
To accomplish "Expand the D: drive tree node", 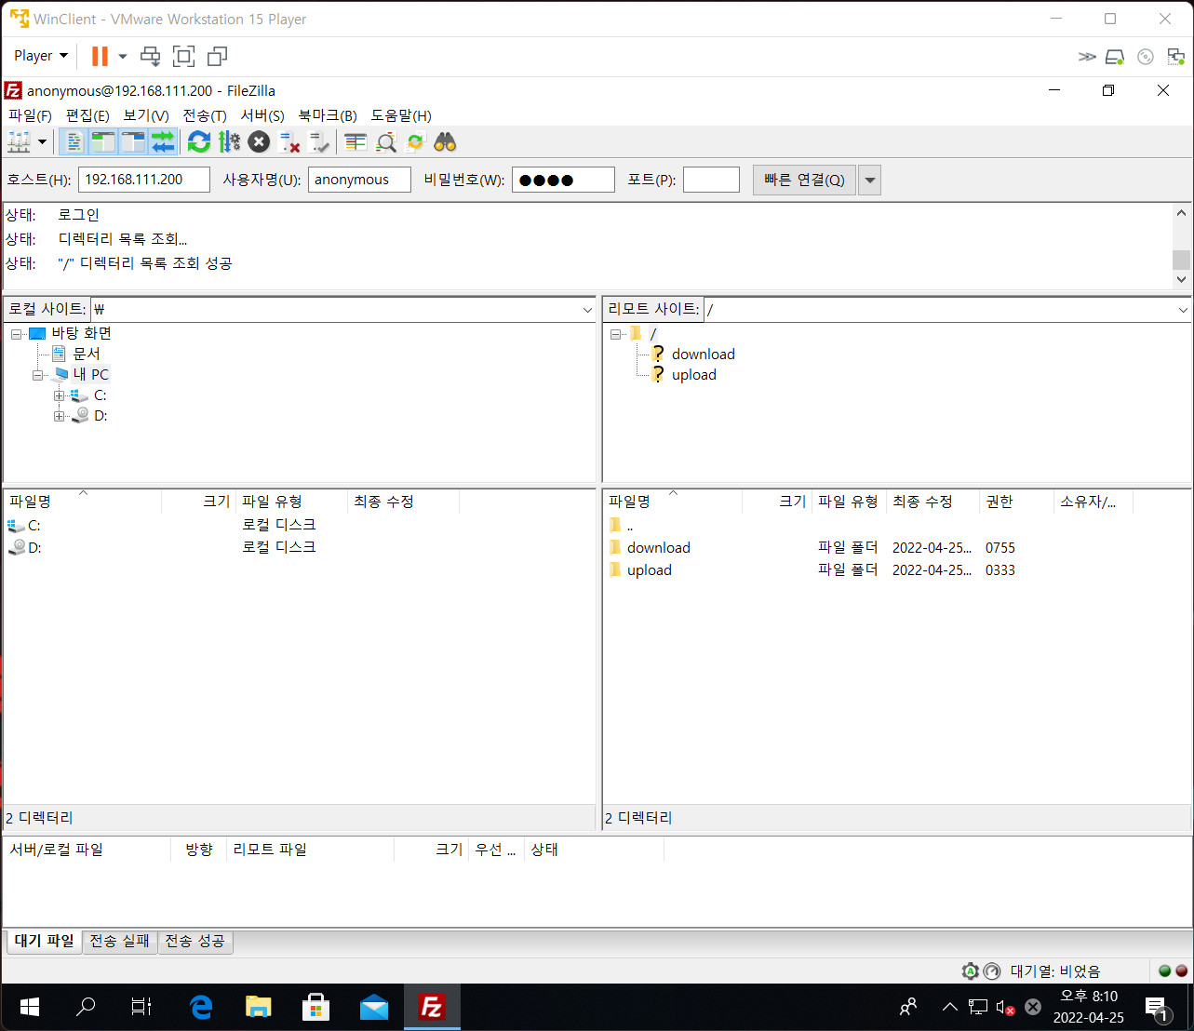I will 60,416.
